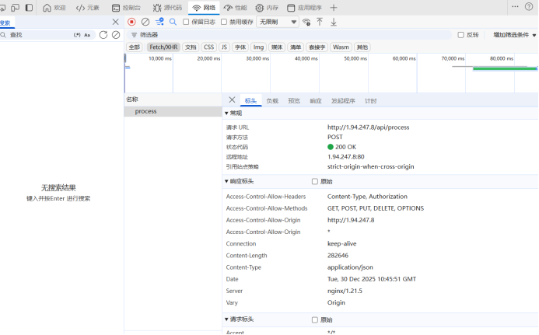Check 原始 under 响应标头
Image resolution: width=539 pixels, height=335 pixels.
click(x=314, y=181)
